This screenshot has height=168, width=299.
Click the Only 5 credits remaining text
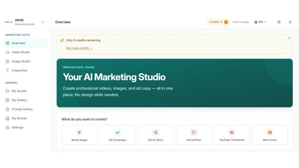click(x=83, y=40)
